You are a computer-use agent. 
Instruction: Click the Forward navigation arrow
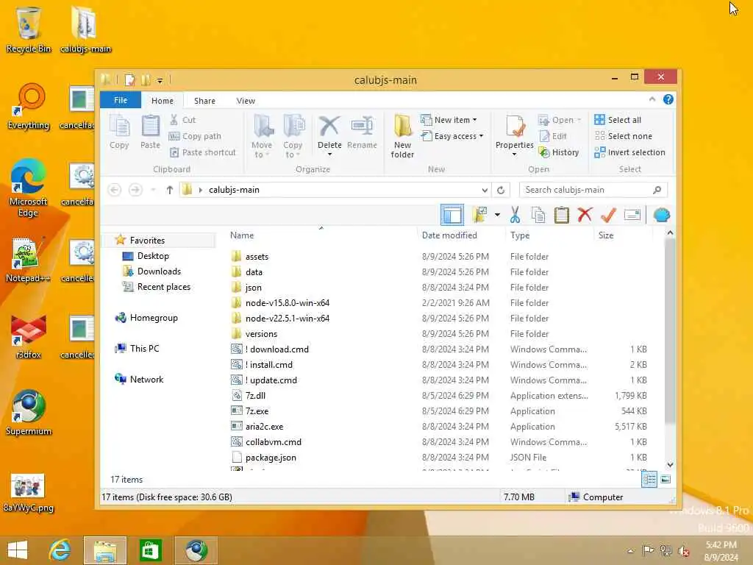coord(135,190)
